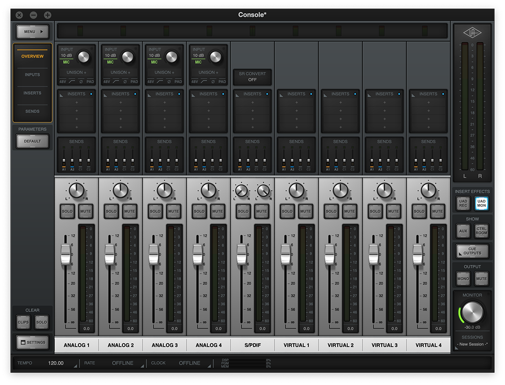Click SR CONVERT OFF on S/PDIF
Screen dimensions: 505x385
[x=252, y=77]
